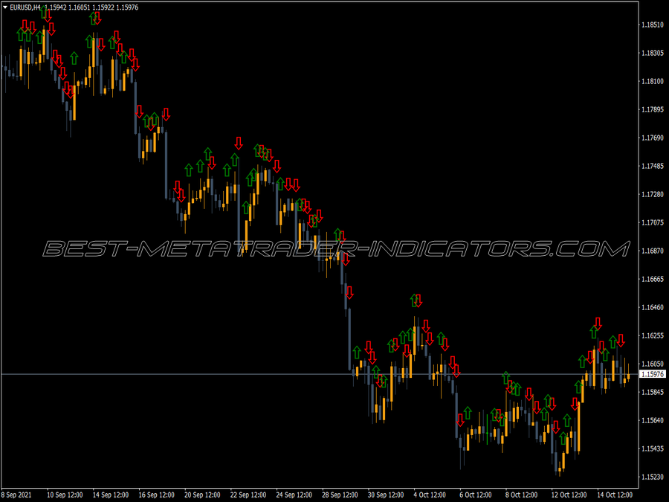Image resolution: width=669 pixels, height=502 pixels.
Task: Click the EURUSD,H4 chart title text
Action: 25,7
